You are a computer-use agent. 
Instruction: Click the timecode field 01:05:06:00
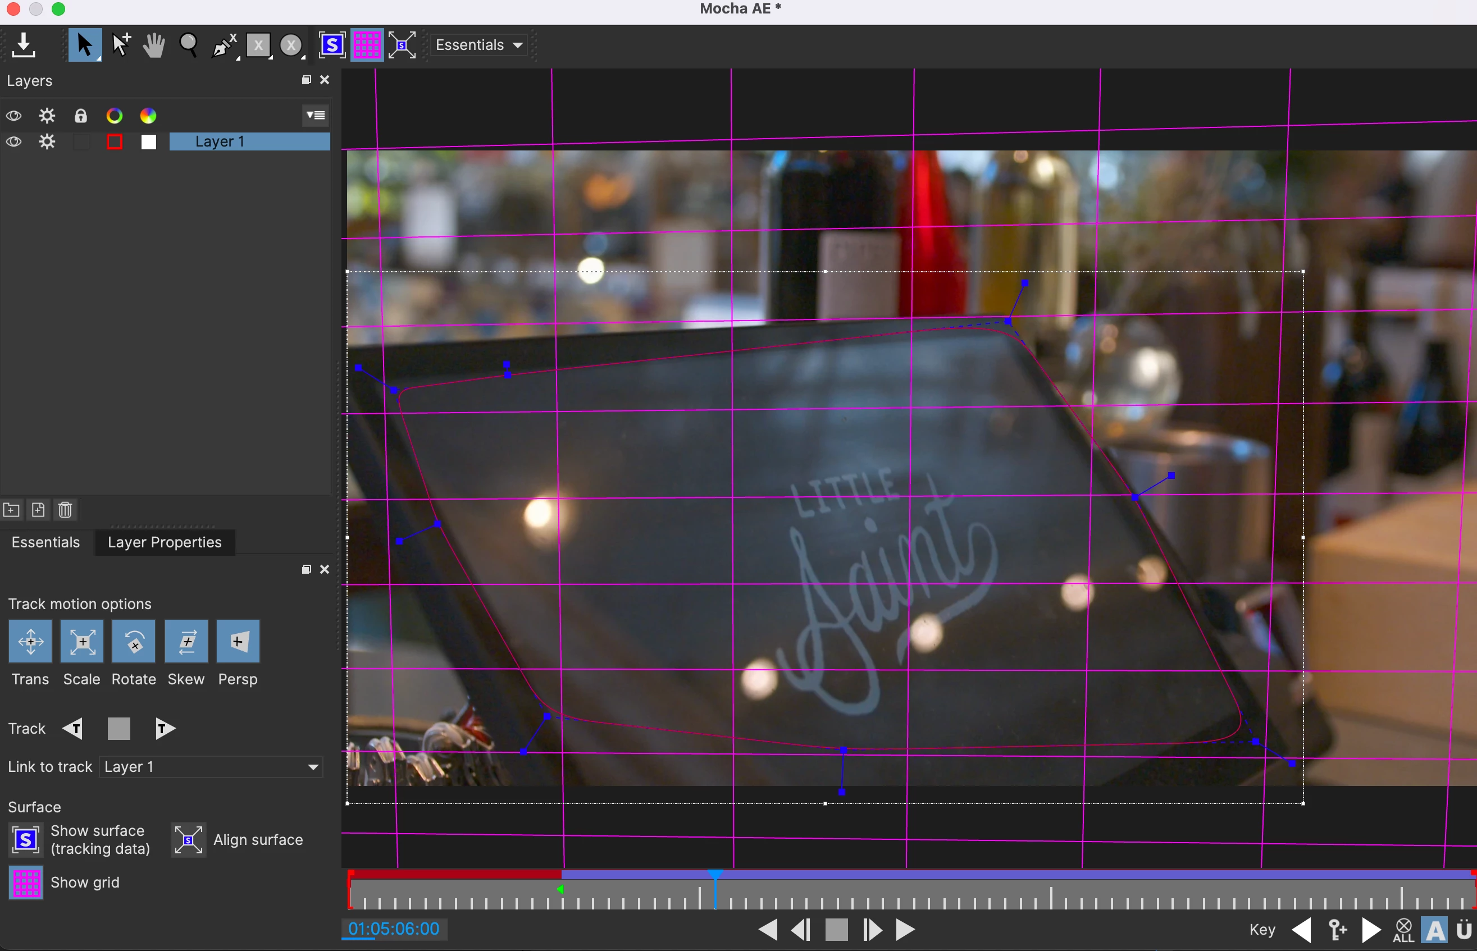[394, 929]
